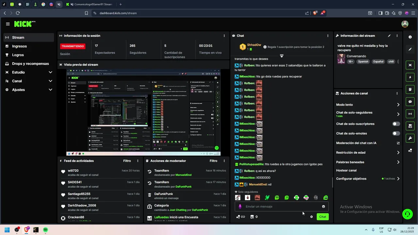
Task: Click the wrench icon in right rail
Action: [x=410, y=138]
